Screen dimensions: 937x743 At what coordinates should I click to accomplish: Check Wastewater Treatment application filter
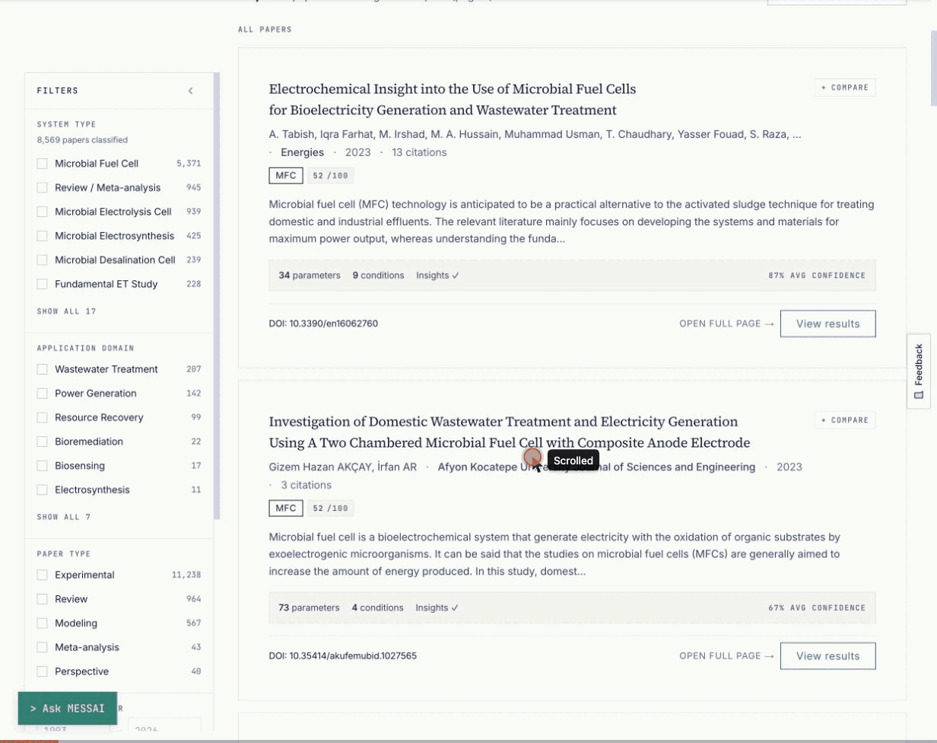point(42,369)
